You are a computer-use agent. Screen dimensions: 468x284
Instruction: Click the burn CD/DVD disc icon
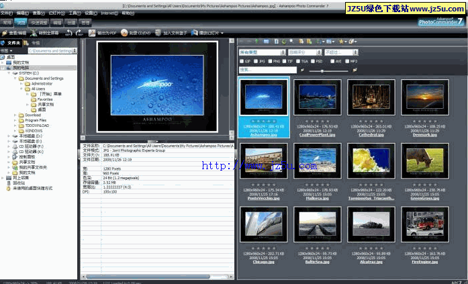coord(124,33)
